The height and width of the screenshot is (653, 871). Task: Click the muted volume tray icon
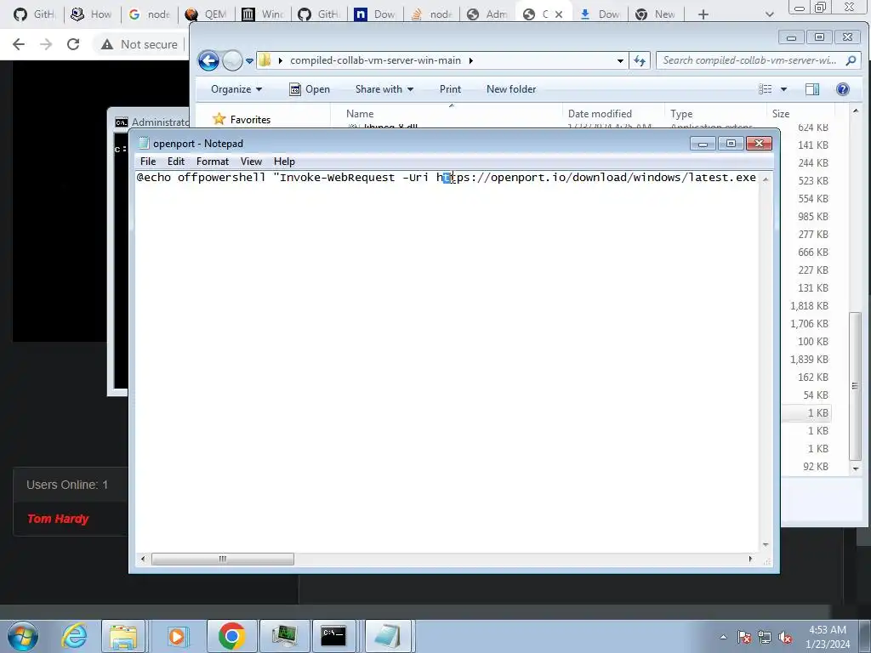pyautogui.click(x=785, y=637)
